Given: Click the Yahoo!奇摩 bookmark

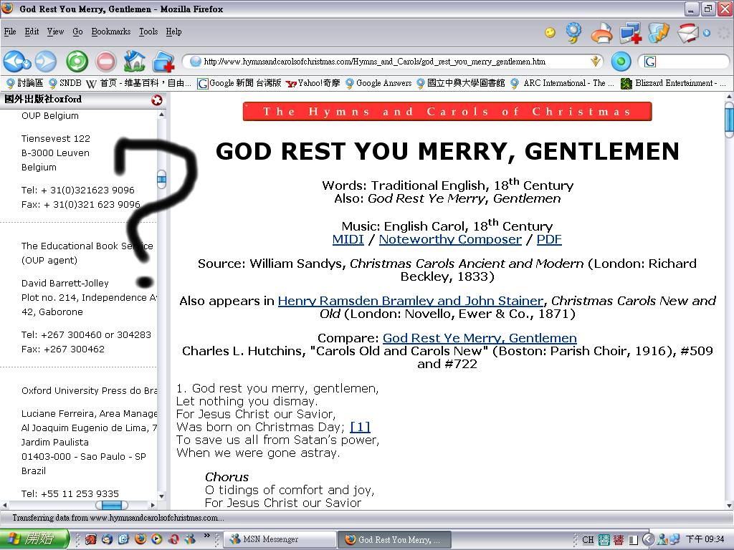Looking at the screenshot, I should coord(313,83).
